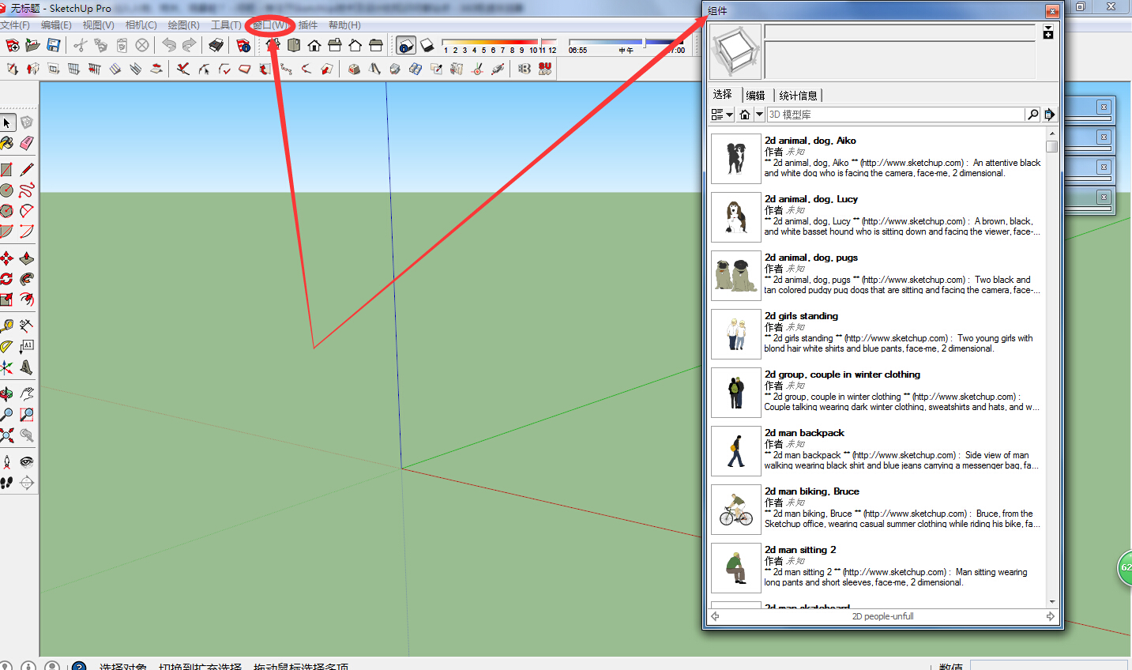Click the Zoom Extents tool
1132x670 pixels.
coord(6,435)
